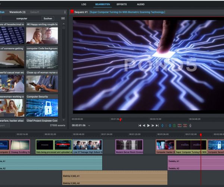Toggle the red record indicator beside Sequenz #1
224x187 pixels.
point(72,12)
